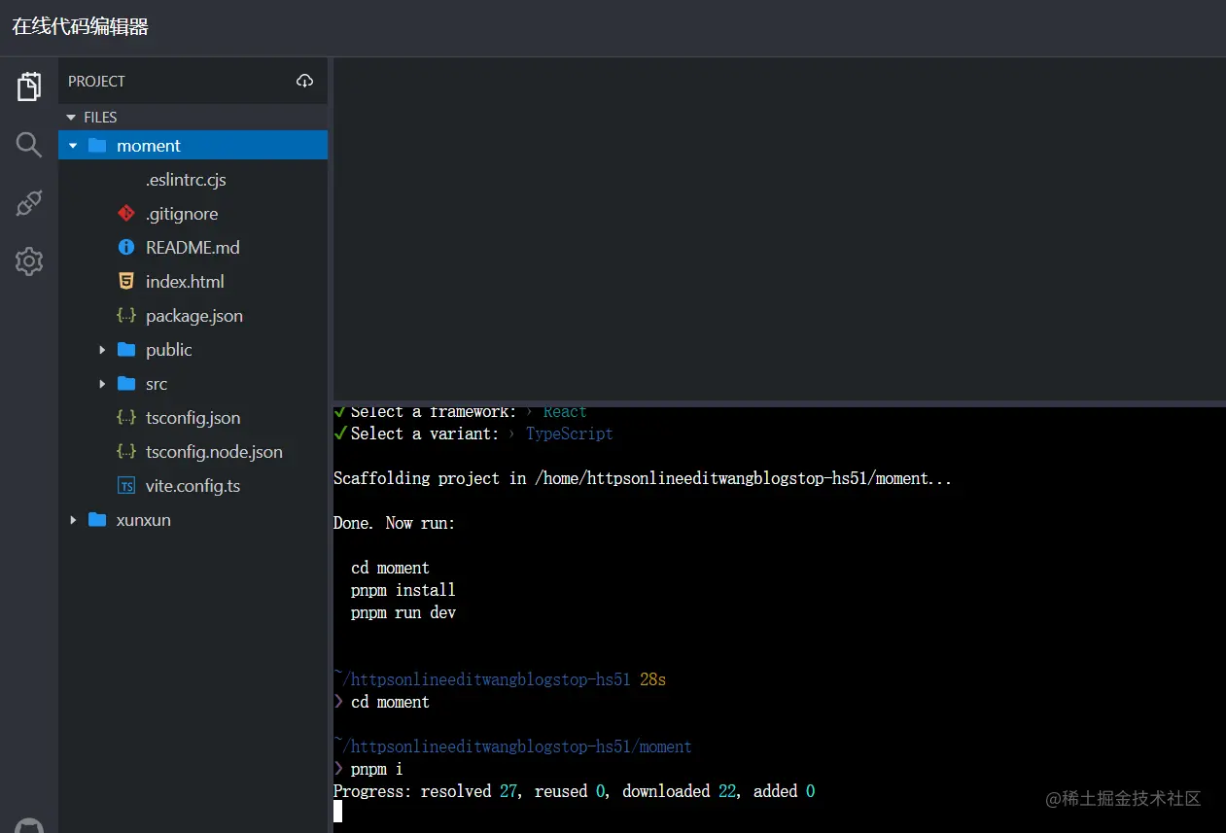Click the terminal cursor line

(337, 812)
